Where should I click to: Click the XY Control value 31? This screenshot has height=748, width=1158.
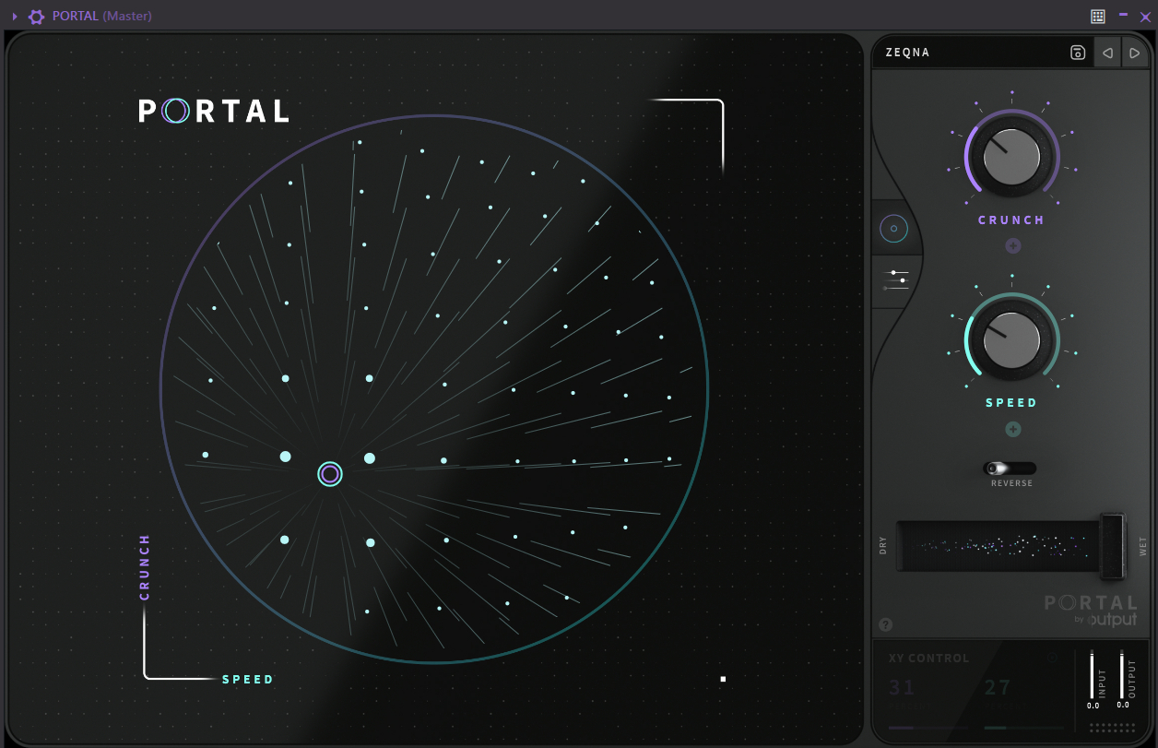pyautogui.click(x=902, y=687)
